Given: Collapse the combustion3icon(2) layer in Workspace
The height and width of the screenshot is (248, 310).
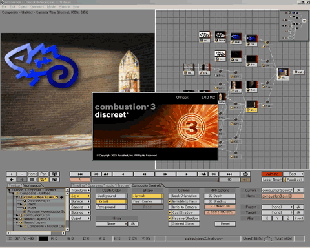Looking at the screenshot, I should tap(17, 197).
